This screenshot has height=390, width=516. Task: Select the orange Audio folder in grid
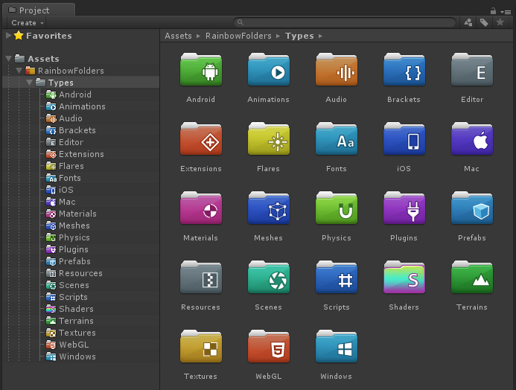pos(337,70)
